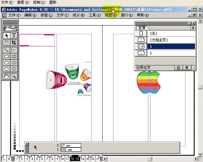The height and width of the screenshot is (162, 203).
Task: Select the [无] master page row
Action: [165, 33]
